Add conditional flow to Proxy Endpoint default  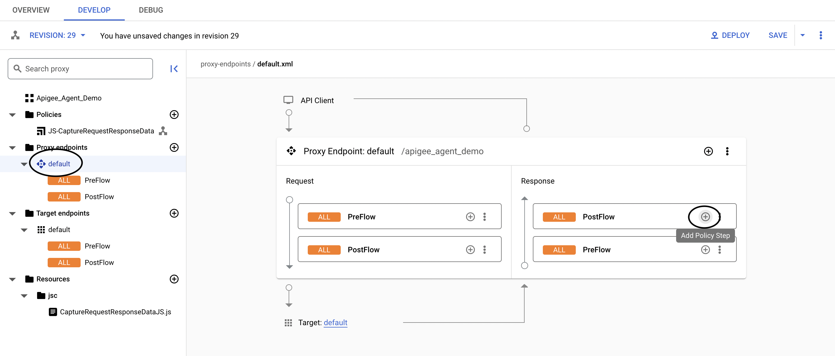[x=708, y=152]
